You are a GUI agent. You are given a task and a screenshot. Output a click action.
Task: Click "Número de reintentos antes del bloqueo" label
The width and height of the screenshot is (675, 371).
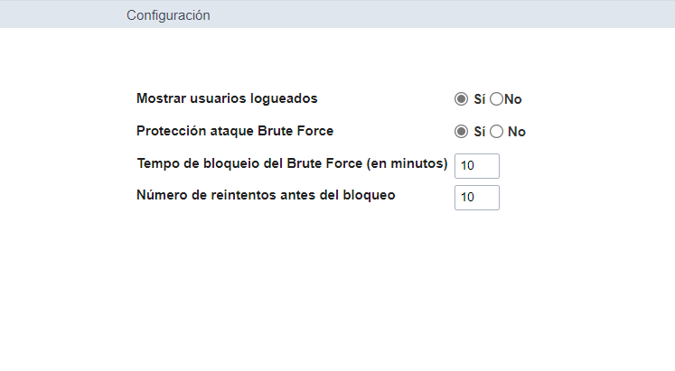[266, 194]
